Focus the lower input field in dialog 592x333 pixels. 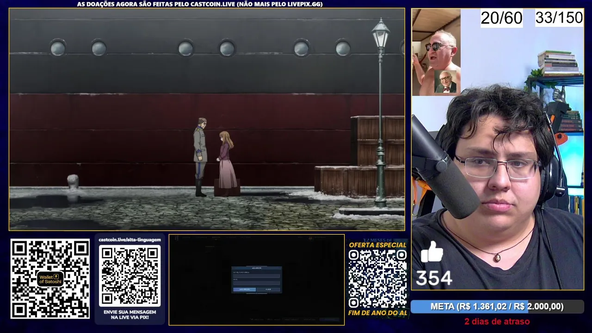point(257,283)
